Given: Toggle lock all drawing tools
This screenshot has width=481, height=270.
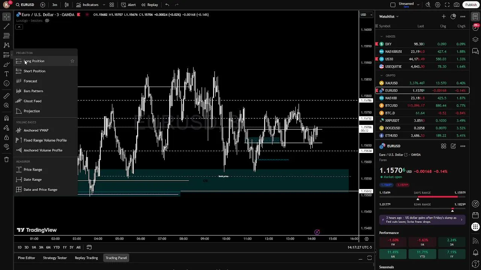Looking at the screenshot, I should click(x=6, y=137).
